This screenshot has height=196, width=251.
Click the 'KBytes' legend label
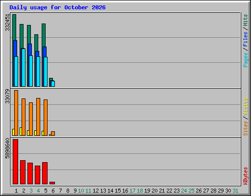click(246, 176)
